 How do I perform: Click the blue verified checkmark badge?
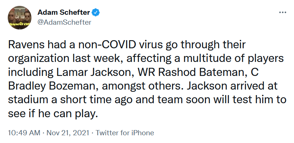pyautogui.click(x=96, y=13)
